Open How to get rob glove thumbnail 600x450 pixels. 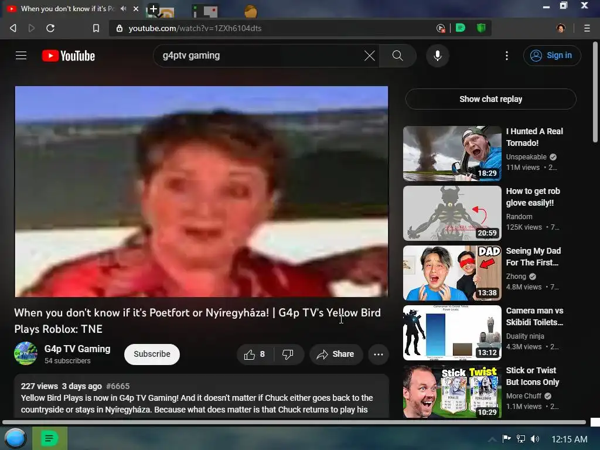(x=452, y=213)
